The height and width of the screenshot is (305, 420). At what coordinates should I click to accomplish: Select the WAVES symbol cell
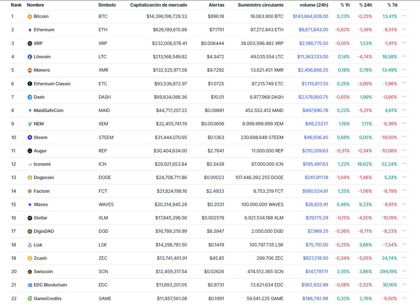pyautogui.click(x=106, y=204)
